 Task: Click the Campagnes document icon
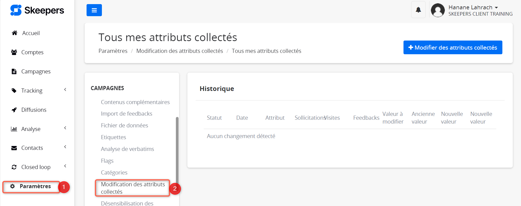coord(14,71)
